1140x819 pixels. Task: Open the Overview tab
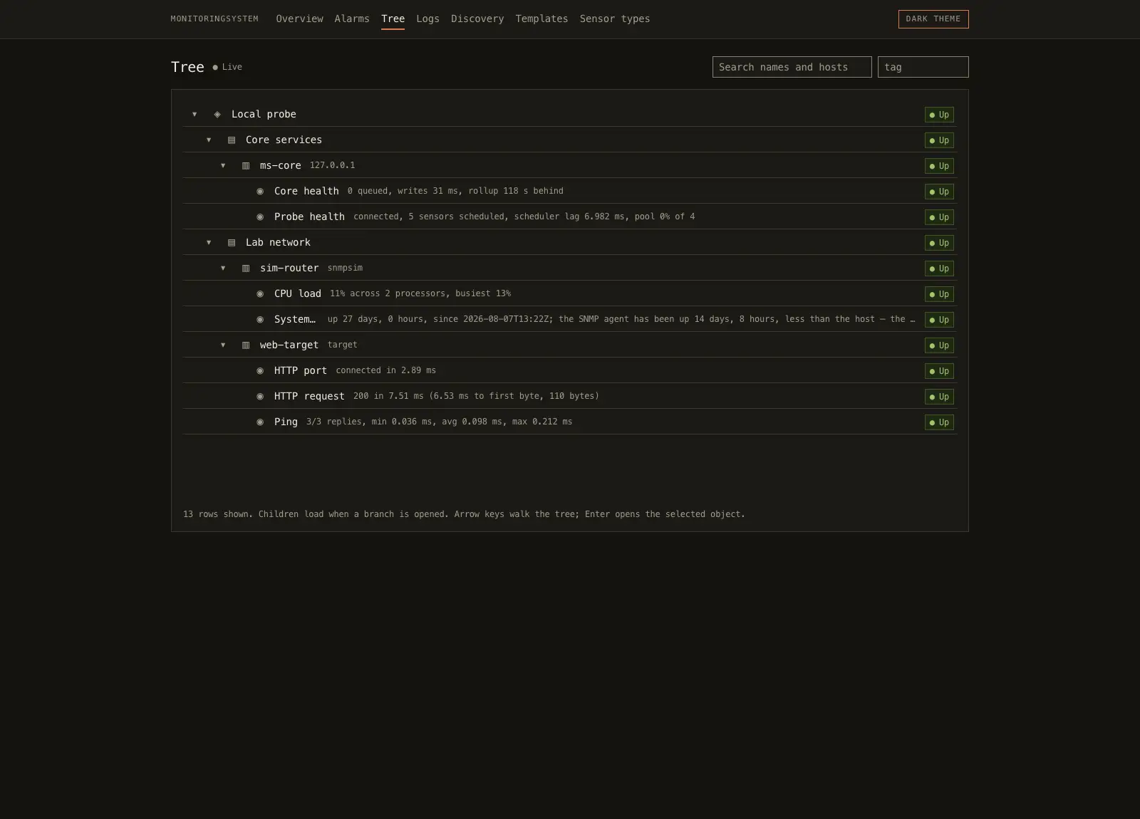point(299,19)
